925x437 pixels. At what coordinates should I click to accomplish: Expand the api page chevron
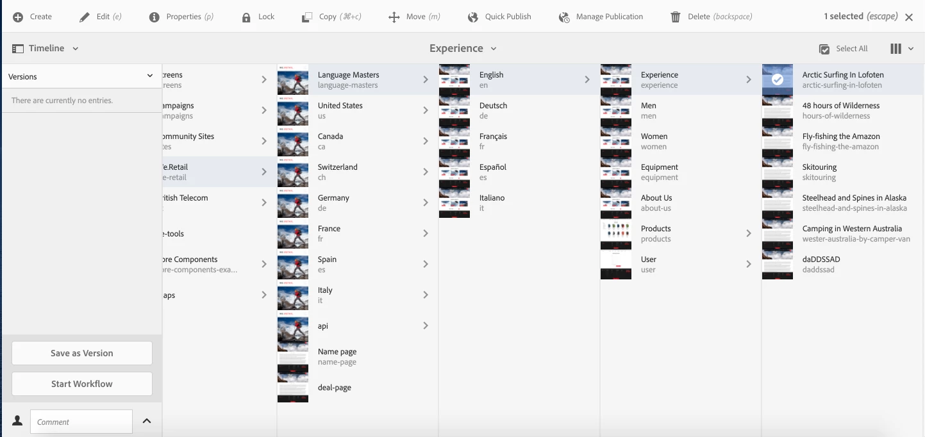click(x=426, y=326)
